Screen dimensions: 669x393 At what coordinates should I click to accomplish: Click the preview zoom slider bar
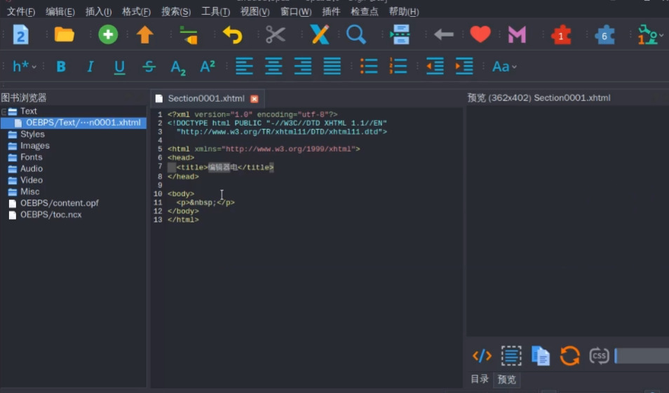click(x=642, y=356)
